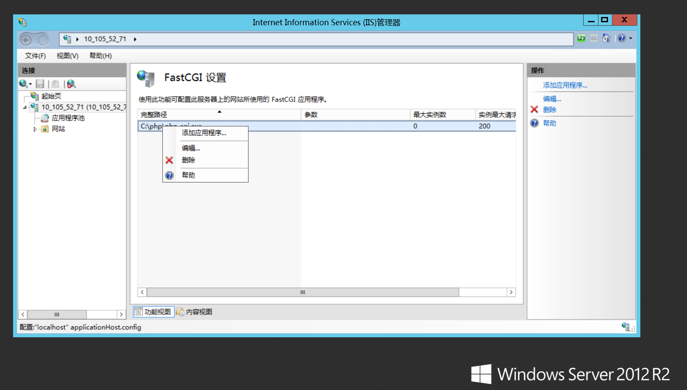Click the blue help icon in the toolbar
The width and height of the screenshot is (687, 390).
pyautogui.click(x=622, y=38)
